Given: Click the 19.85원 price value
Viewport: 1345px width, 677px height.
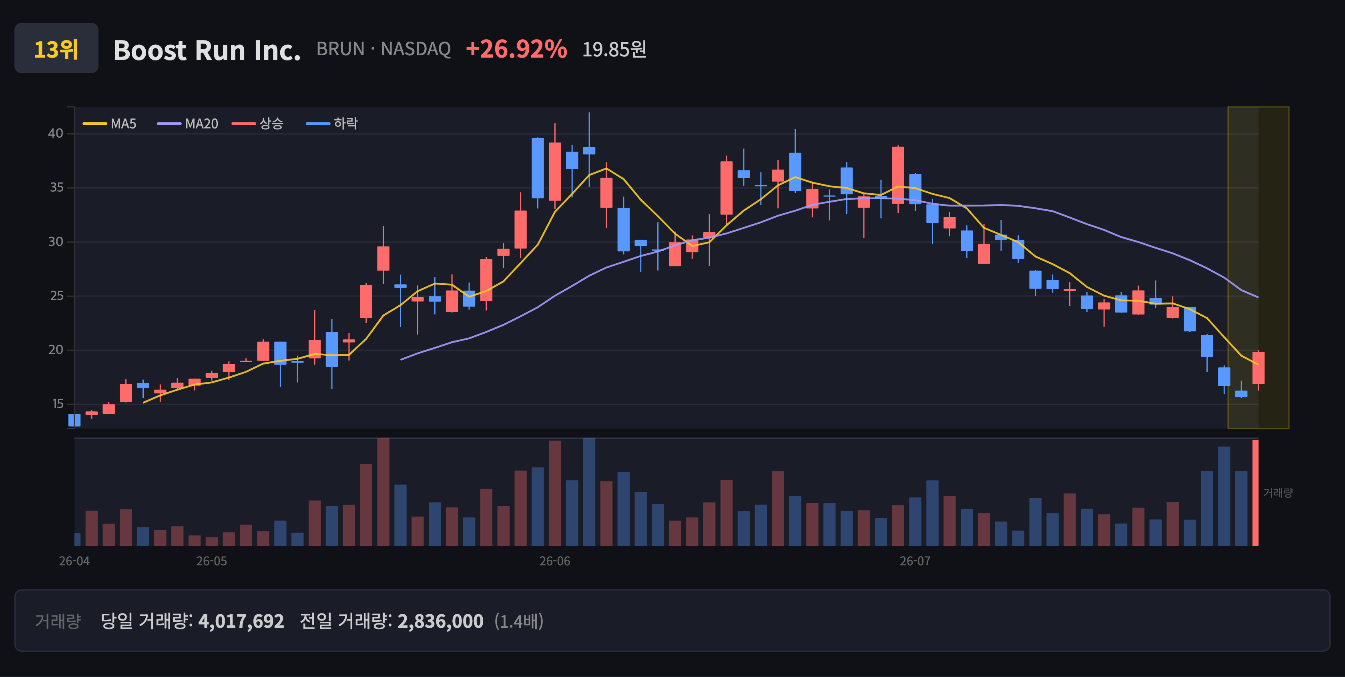Looking at the screenshot, I should [x=614, y=50].
